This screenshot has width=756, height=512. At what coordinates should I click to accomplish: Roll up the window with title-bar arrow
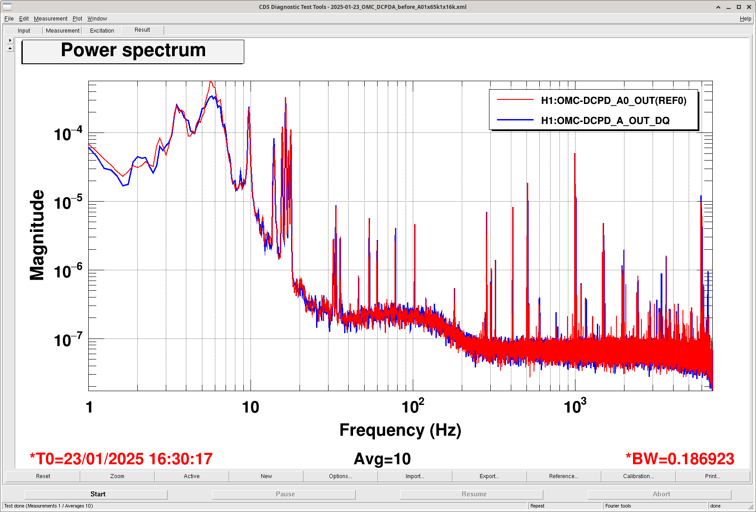[x=718, y=7]
